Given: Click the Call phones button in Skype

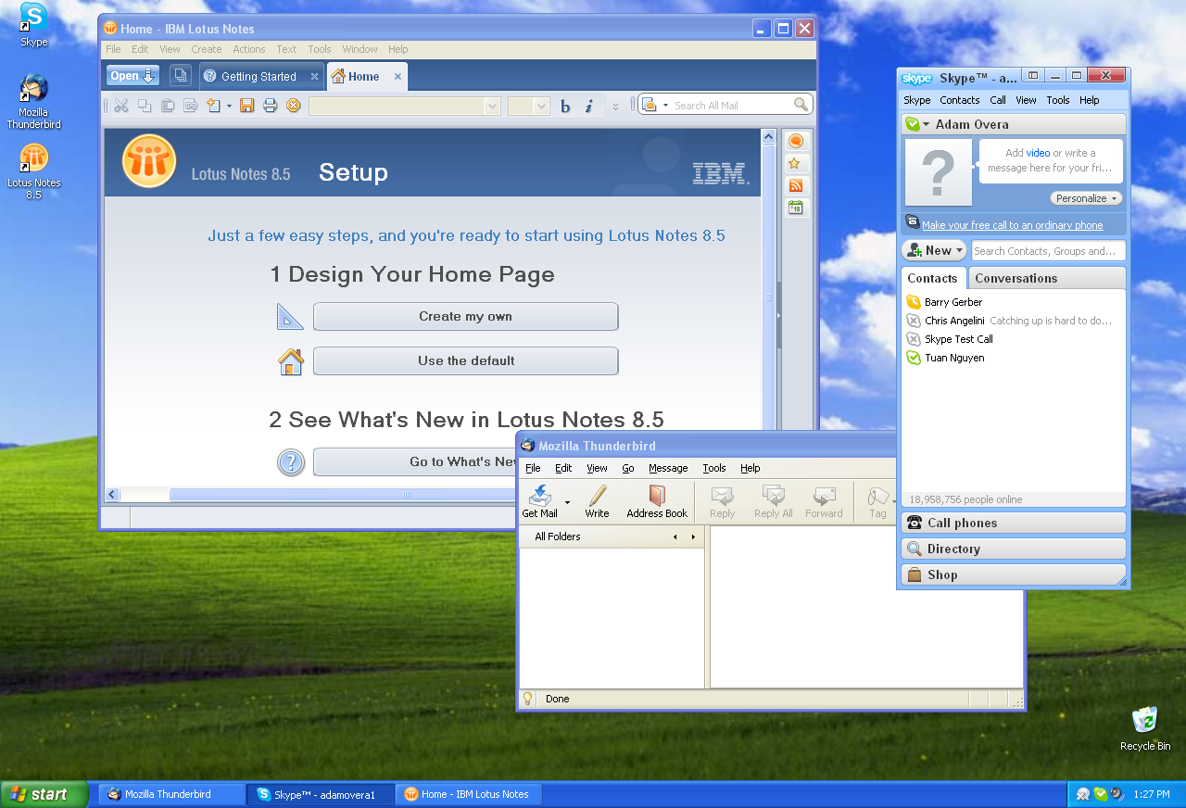Looking at the screenshot, I should click(1014, 523).
